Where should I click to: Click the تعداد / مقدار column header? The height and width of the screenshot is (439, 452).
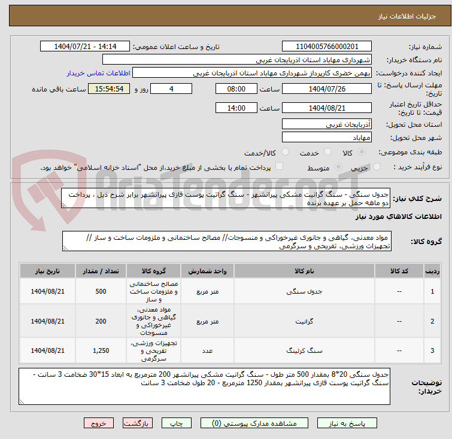[x=101, y=271]
